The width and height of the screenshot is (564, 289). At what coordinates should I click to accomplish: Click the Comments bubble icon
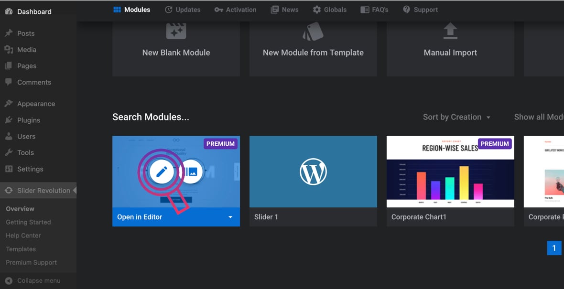9,82
